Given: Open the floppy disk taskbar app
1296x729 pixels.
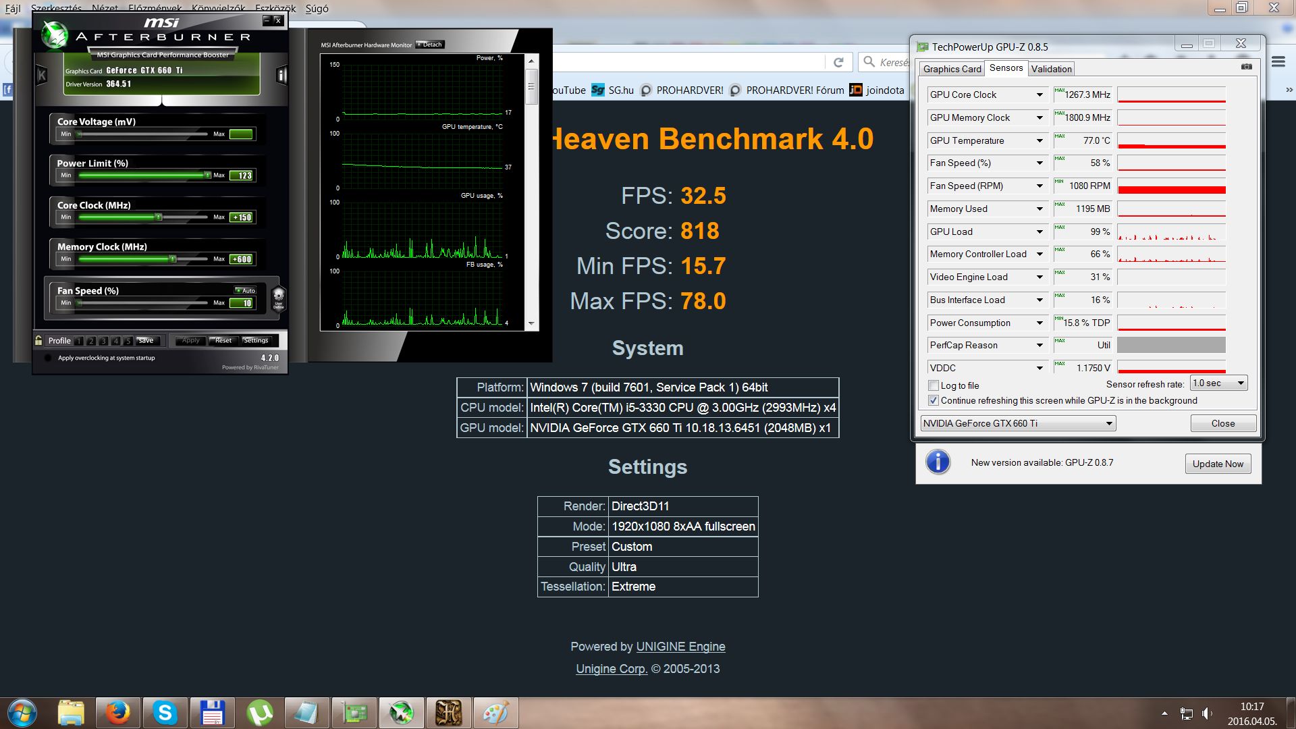Looking at the screenshot, I should 212,713.
